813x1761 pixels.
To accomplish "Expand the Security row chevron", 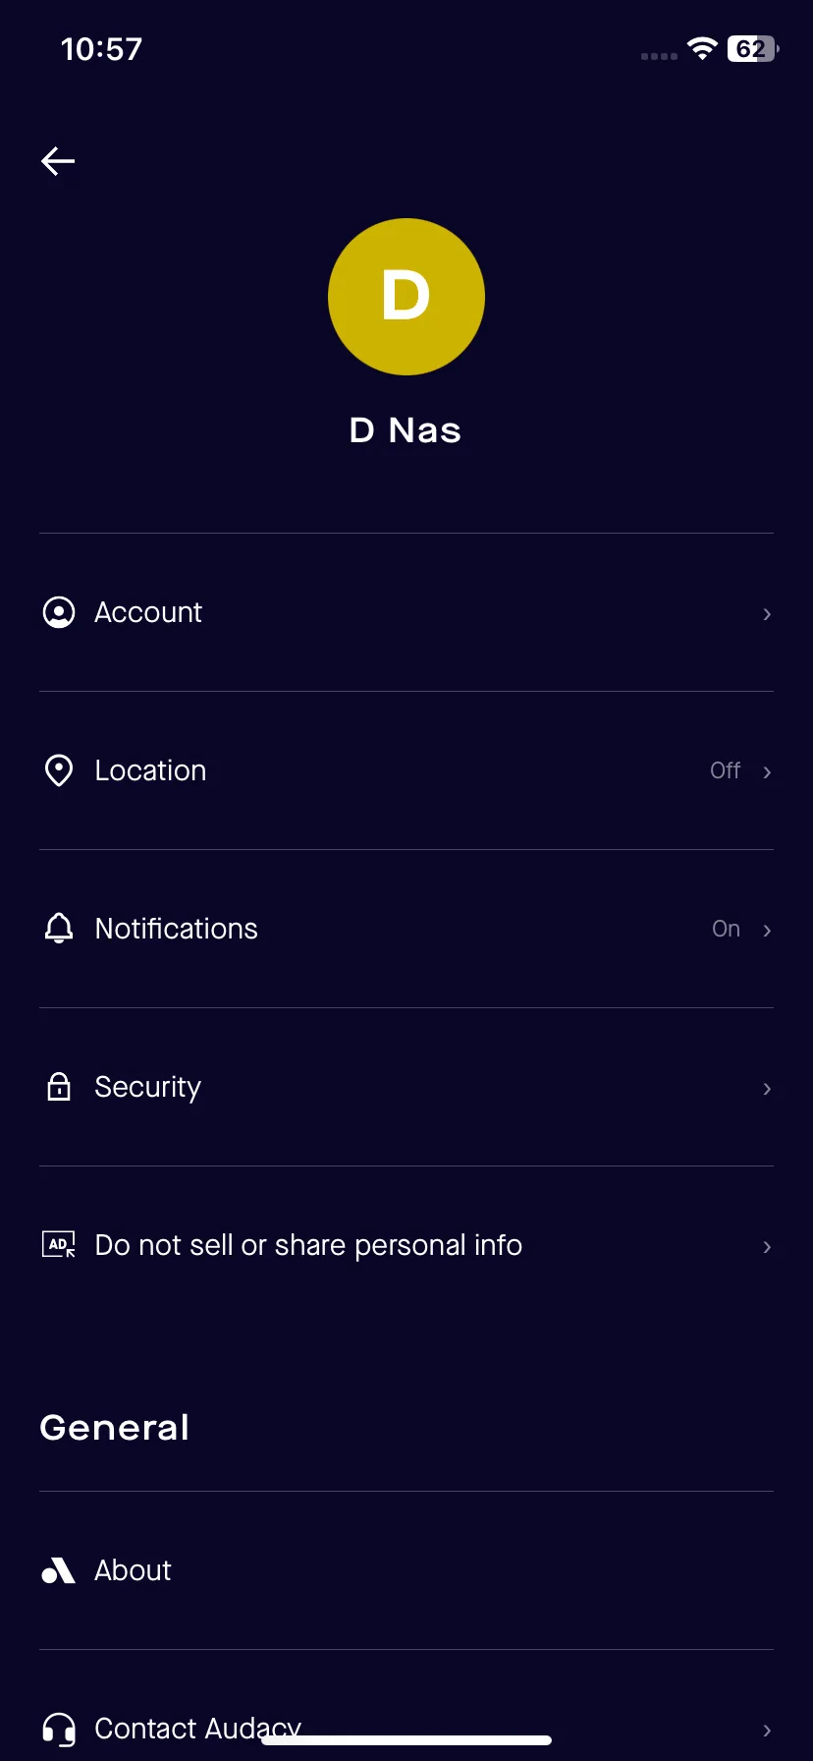I will [767, 1089].
